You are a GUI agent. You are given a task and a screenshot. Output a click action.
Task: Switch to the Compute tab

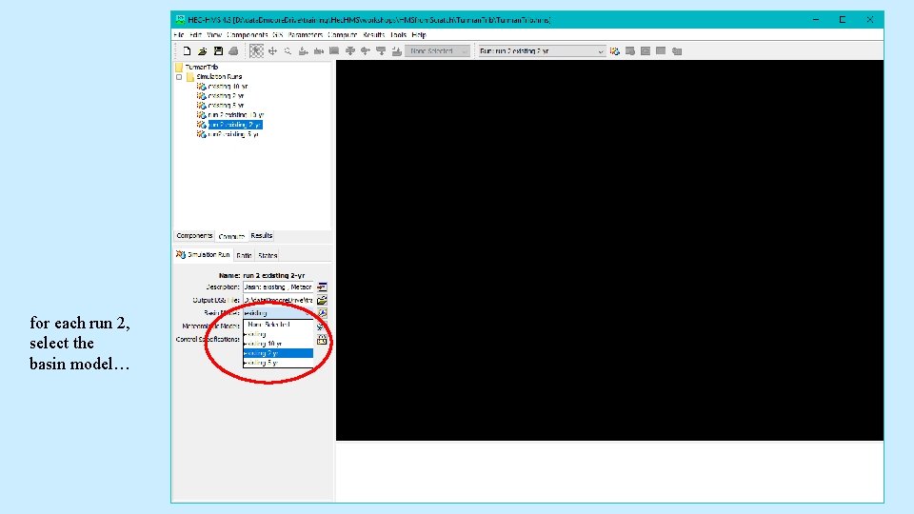pos(231,236)
